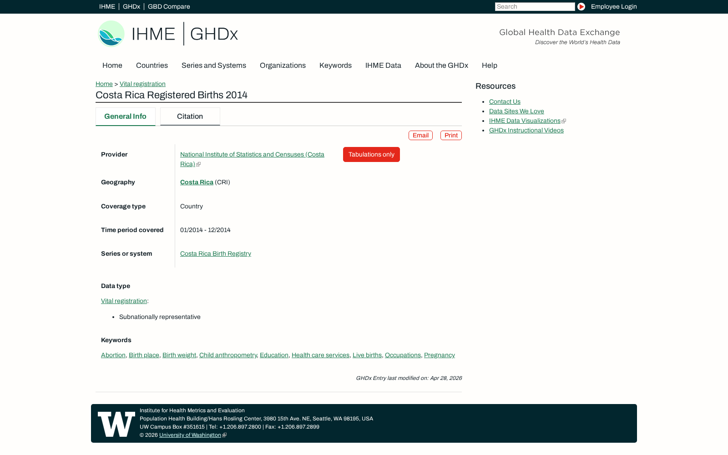Screen dimensions: 728x455
Task: Open the Organizations menu item
Action: coord(283,66)
